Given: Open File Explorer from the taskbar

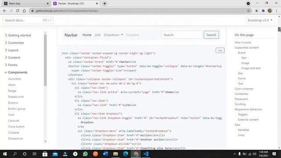Looking at the screenshot, I should coord(115,154).
